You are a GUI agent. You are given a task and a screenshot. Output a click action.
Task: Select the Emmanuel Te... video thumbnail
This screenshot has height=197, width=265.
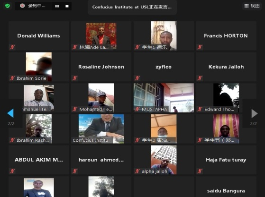[x=39, y=98]
